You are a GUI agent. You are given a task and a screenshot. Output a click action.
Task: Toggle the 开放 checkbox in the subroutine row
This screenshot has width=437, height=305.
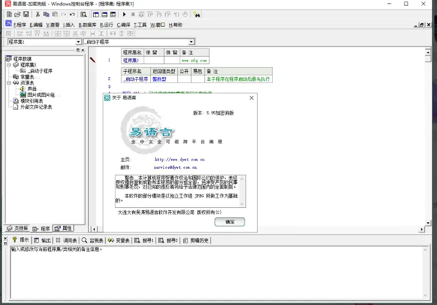tap(196, 79)
